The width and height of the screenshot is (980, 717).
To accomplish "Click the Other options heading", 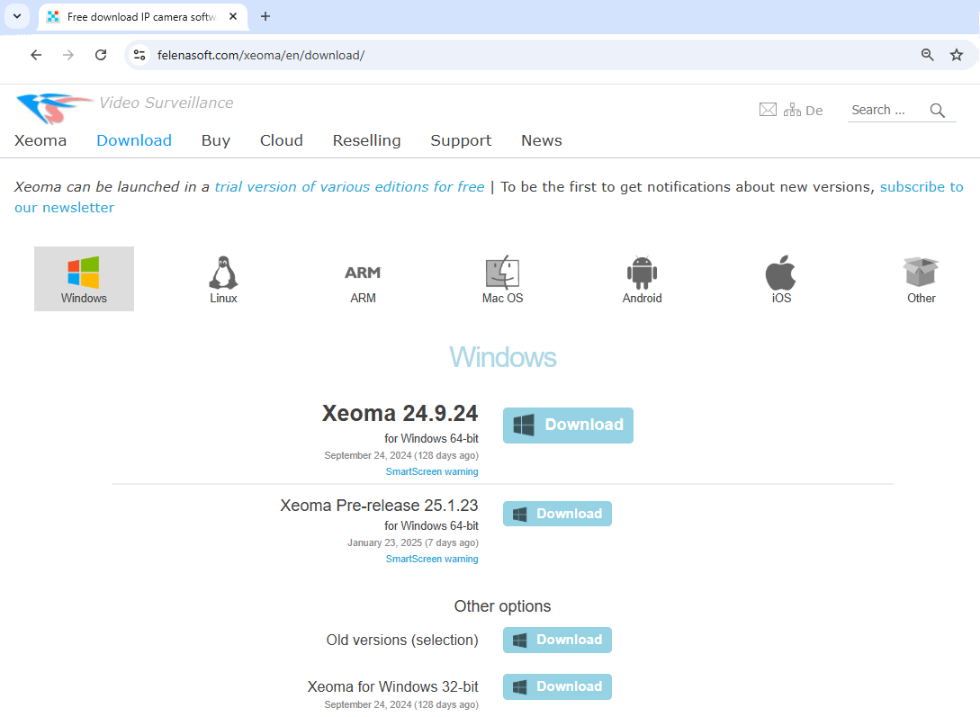I will (502, 606).
